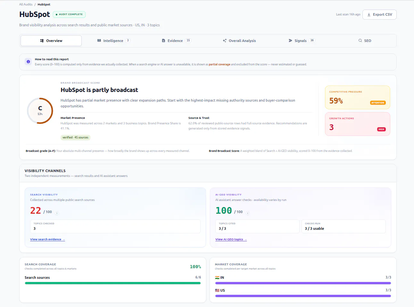Click the Topics Cited 3 / 3 box
Image resolution: width=414 pixels, height=307 pixels.
point(258,226)
